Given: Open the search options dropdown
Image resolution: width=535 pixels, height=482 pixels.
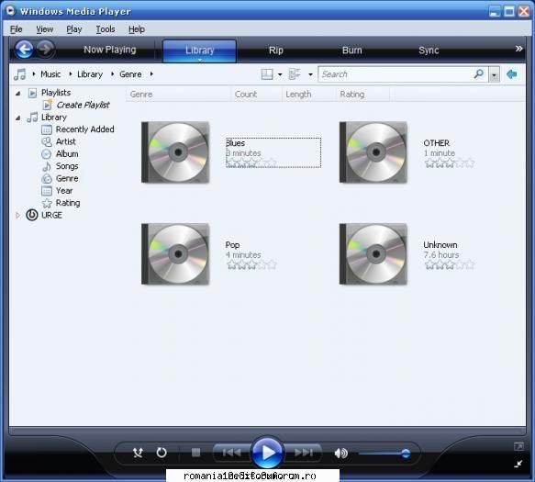Looking at the screenshot, I should [x=494, y=74].
